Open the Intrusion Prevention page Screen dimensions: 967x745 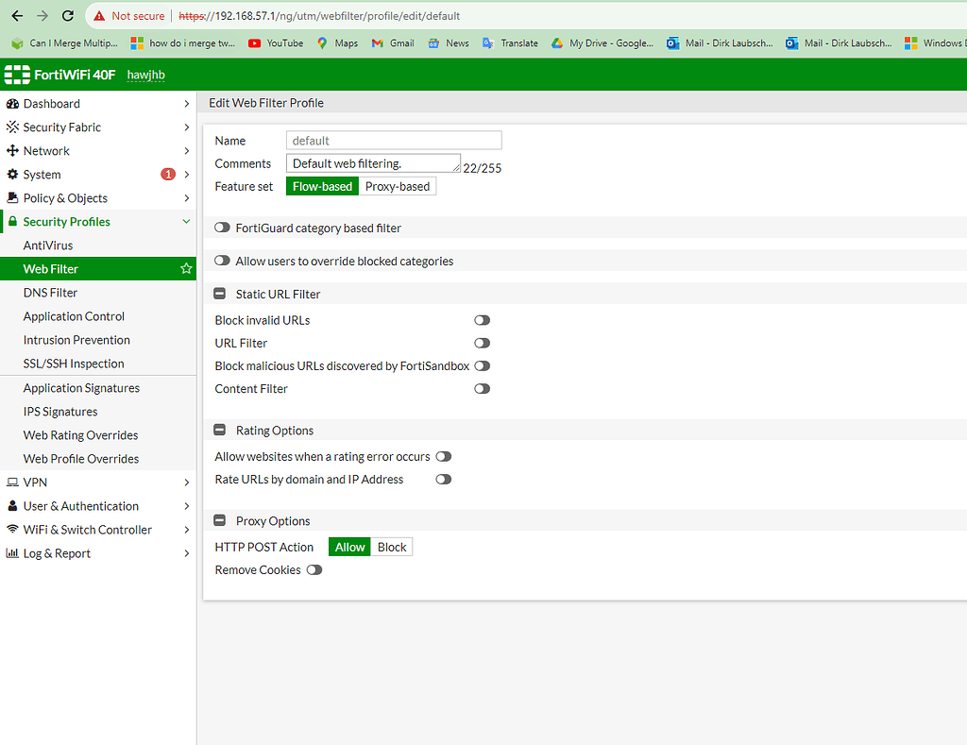pyautogui.click(x=76, y=340)
